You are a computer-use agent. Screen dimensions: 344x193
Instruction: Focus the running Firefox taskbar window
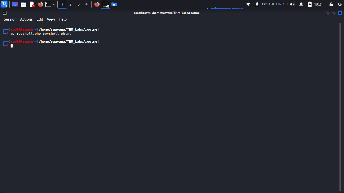pyautogui.click(x=97, y=4)
